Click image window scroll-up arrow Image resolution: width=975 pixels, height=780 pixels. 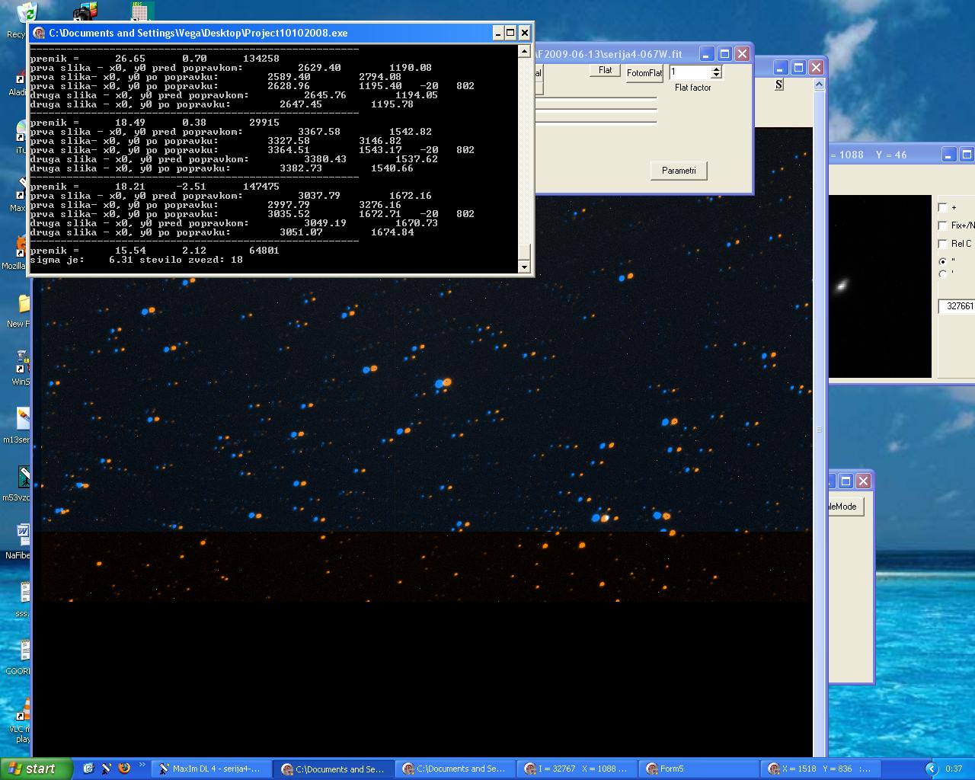(820, 85)
